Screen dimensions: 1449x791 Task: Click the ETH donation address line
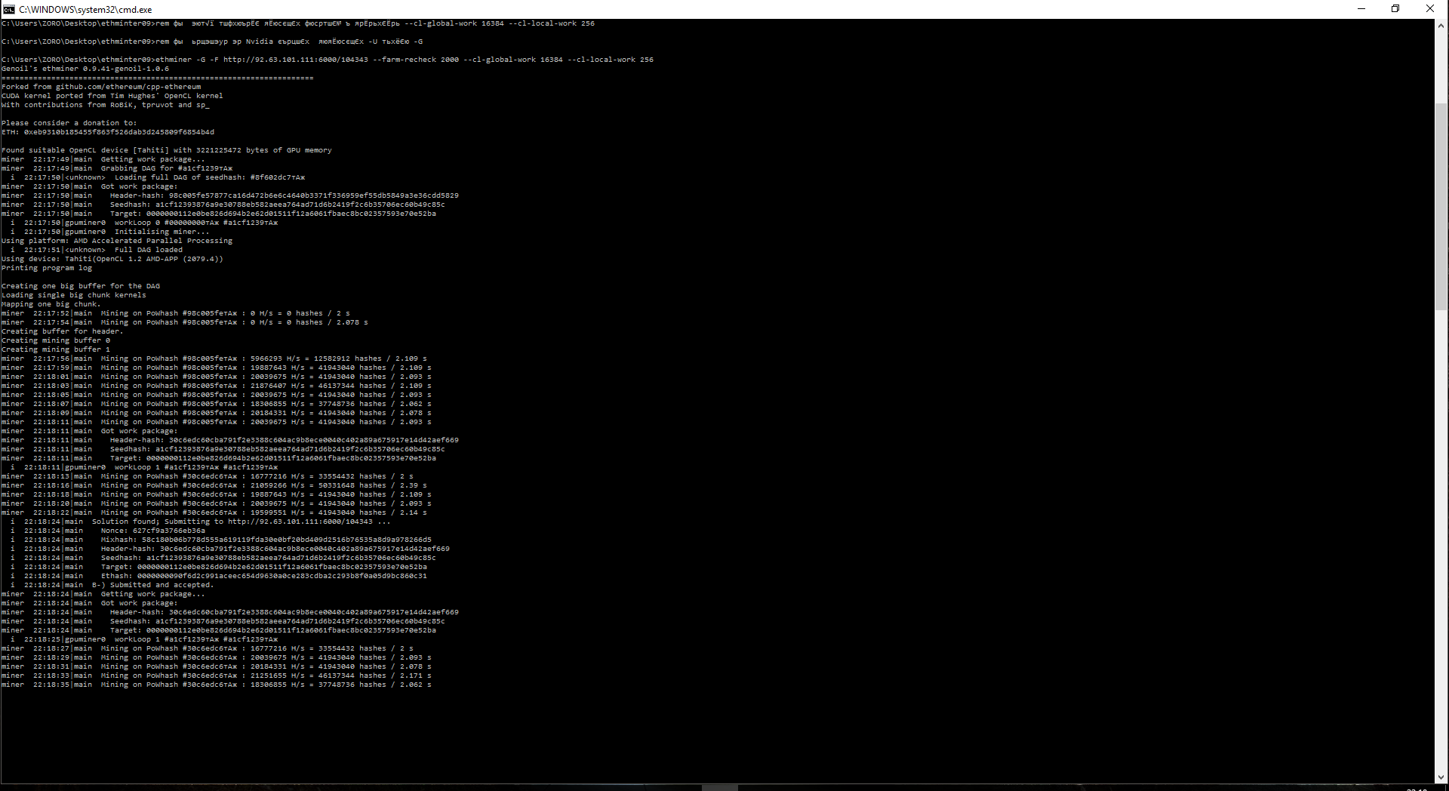point(108,132)
